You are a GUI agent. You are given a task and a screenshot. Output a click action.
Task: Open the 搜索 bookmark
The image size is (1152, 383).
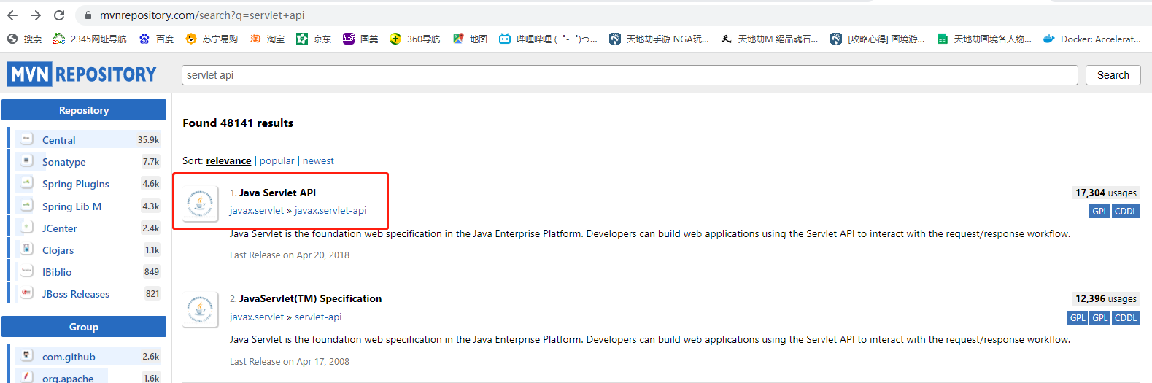tap(24, 39)
